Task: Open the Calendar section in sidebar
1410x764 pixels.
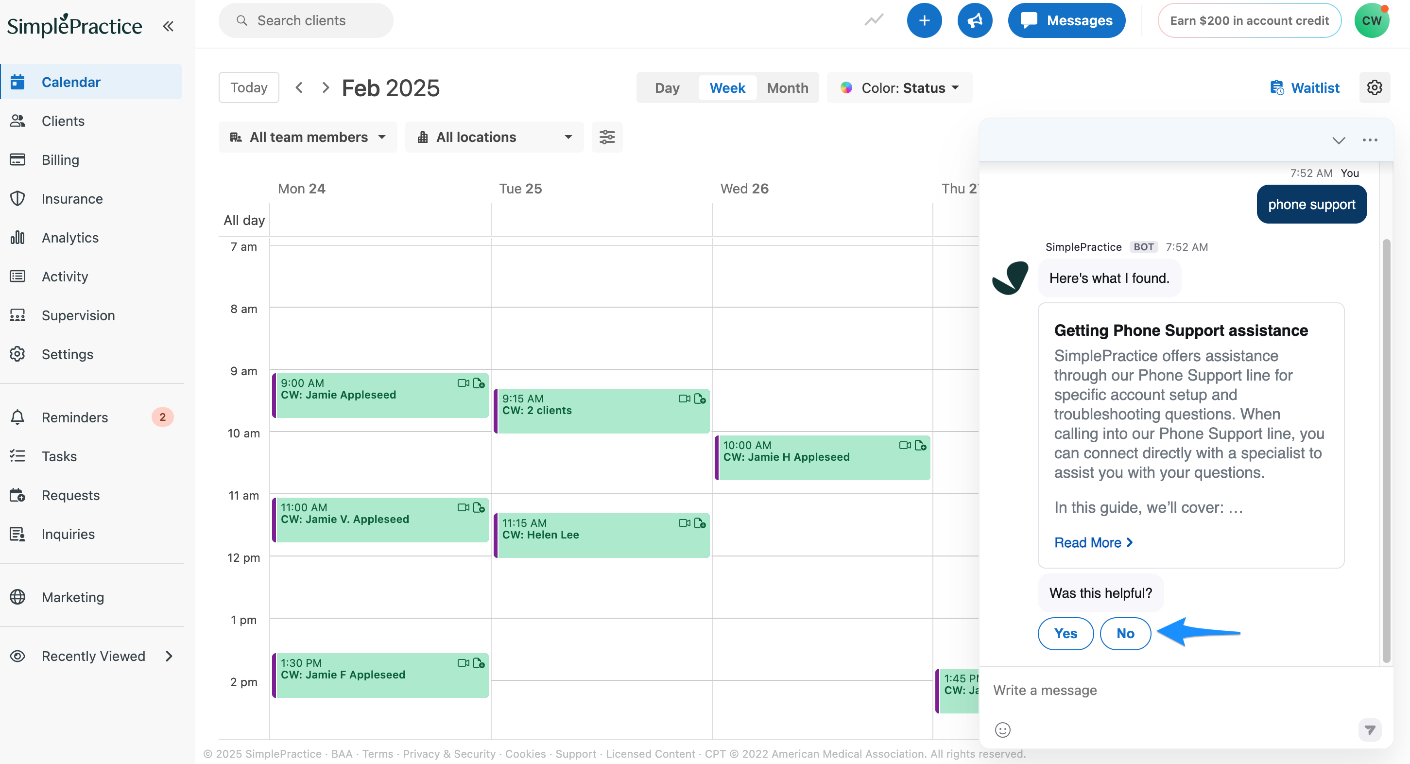Action: 91,82
